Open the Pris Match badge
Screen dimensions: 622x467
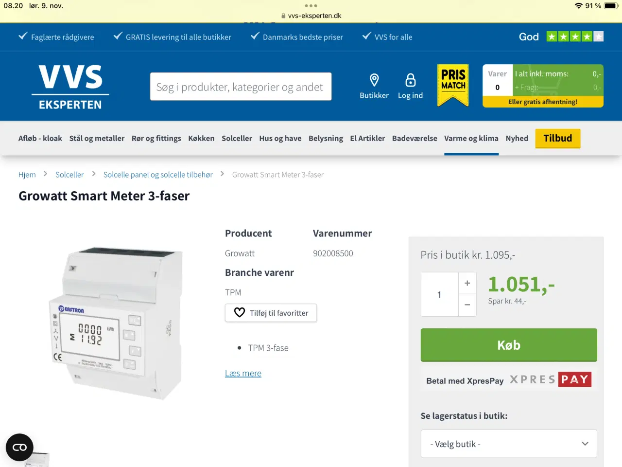coord(453,85)
